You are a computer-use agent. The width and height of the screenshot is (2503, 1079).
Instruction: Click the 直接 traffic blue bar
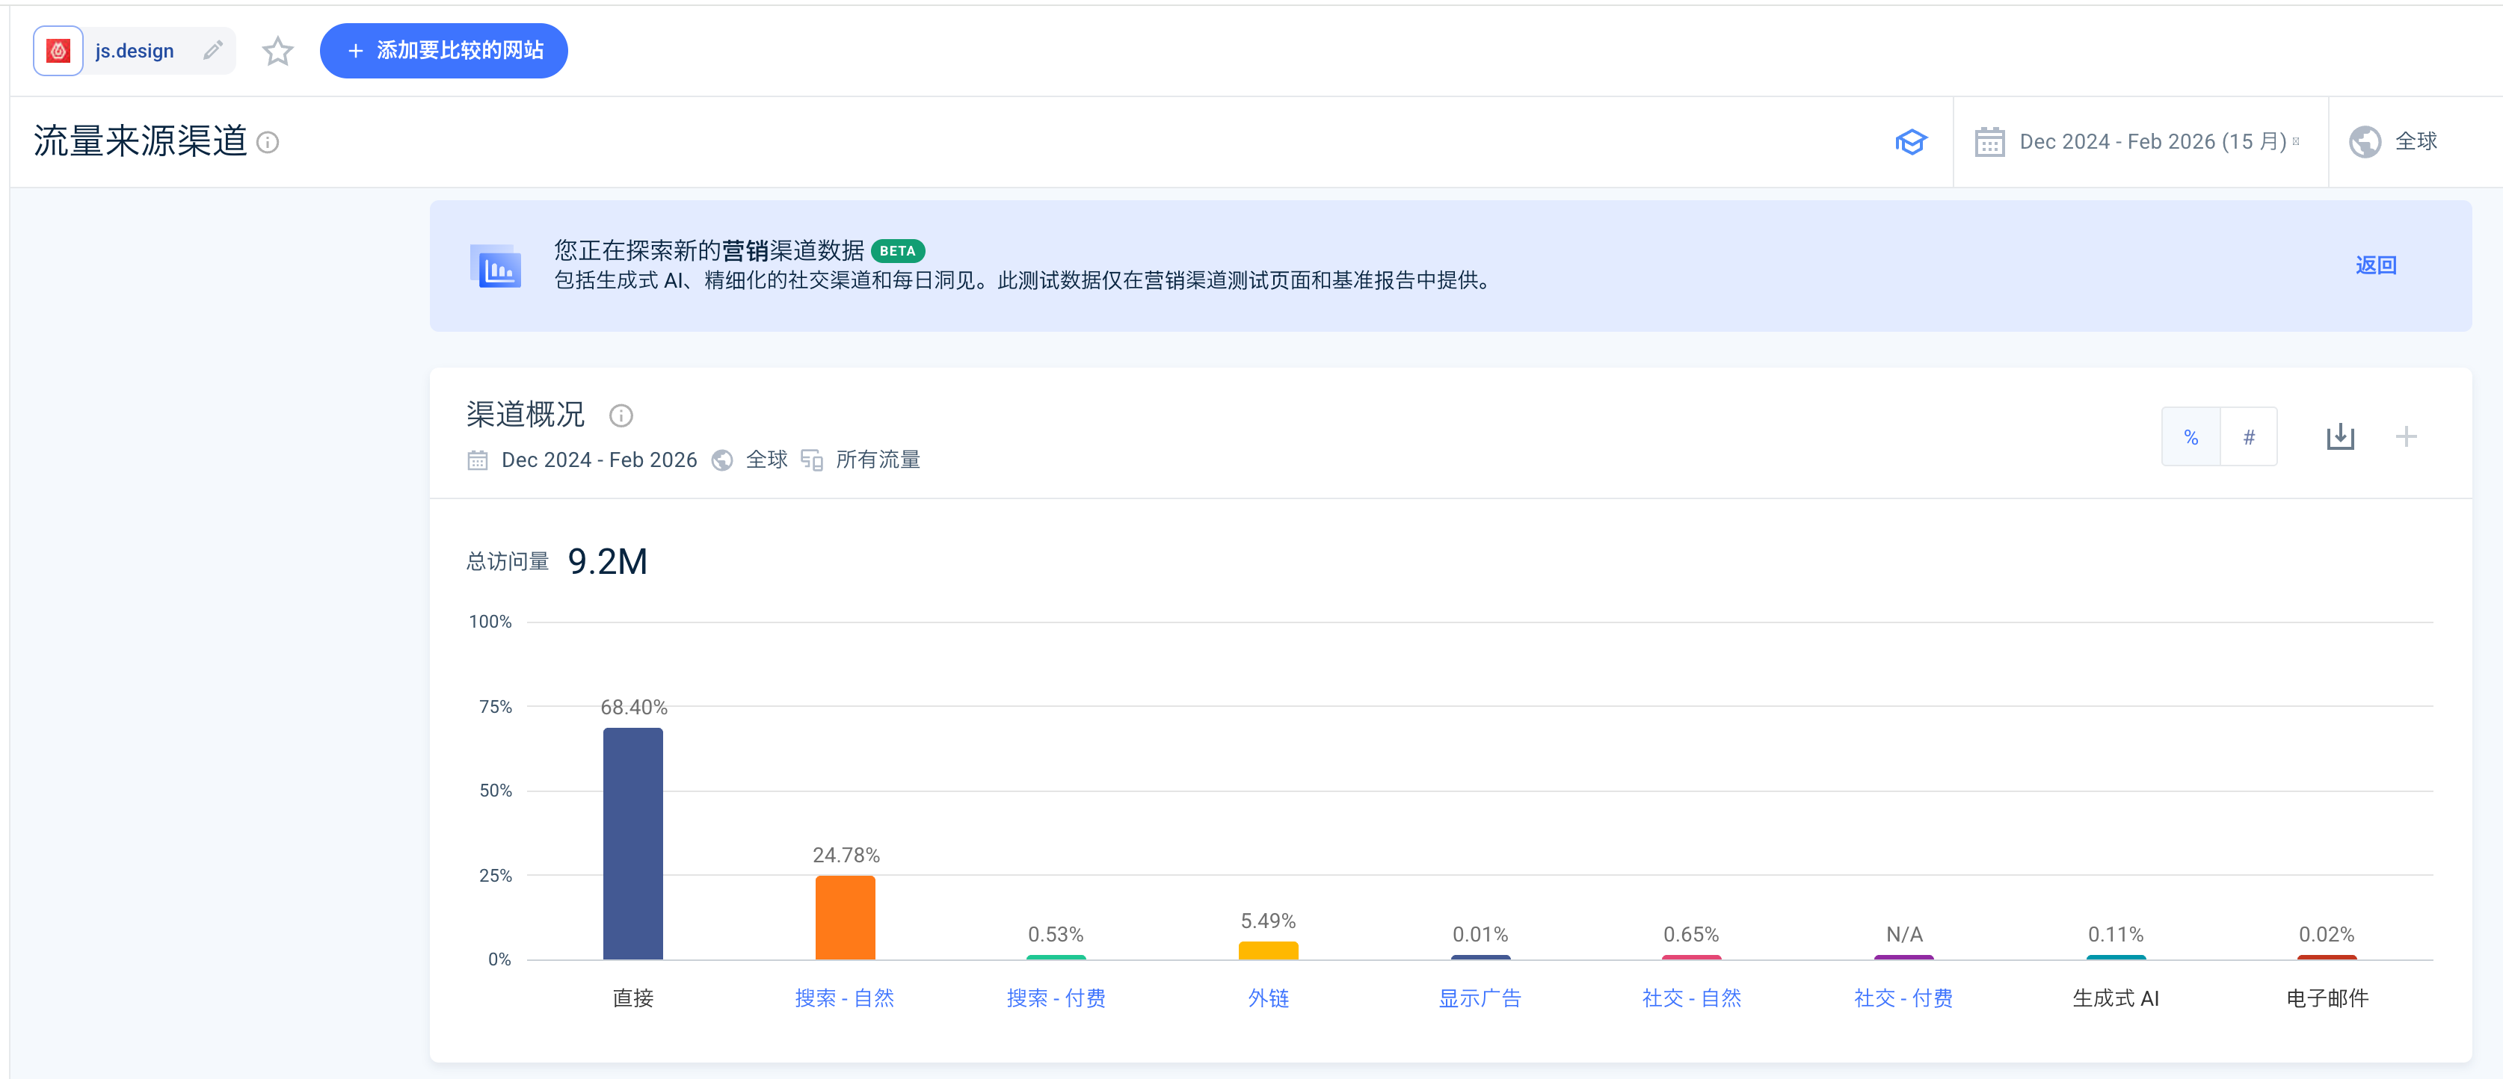pyautogui.click(x=632, y=843)
